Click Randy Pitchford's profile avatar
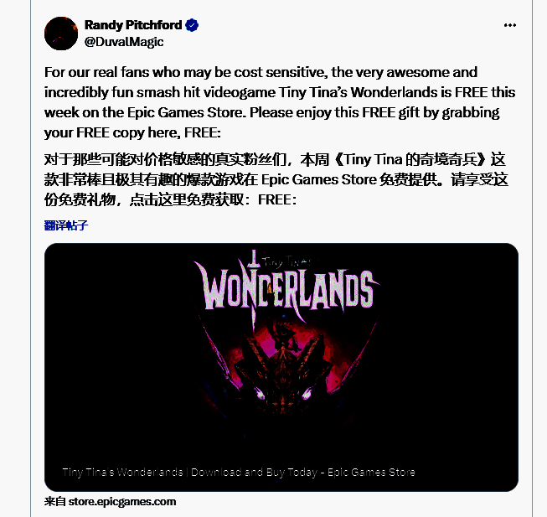The height and width of the screenshot is (517, 547). [60, 33]
